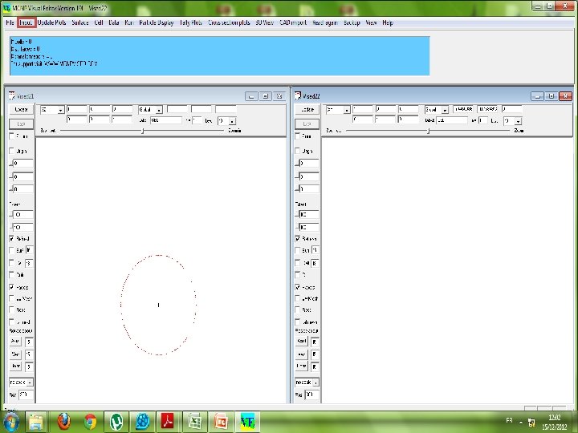Open the film reel media app on taskbar
The width and height of the screenshot is (578, 433).
tap(142, 421)
